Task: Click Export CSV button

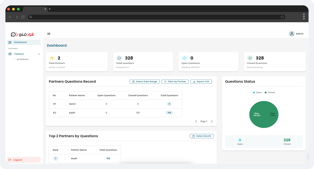Action: click(201, 82)
